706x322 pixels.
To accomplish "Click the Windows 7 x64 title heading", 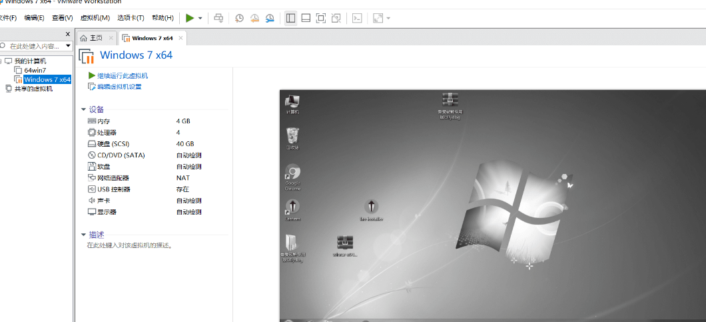I will click(136, 55).
